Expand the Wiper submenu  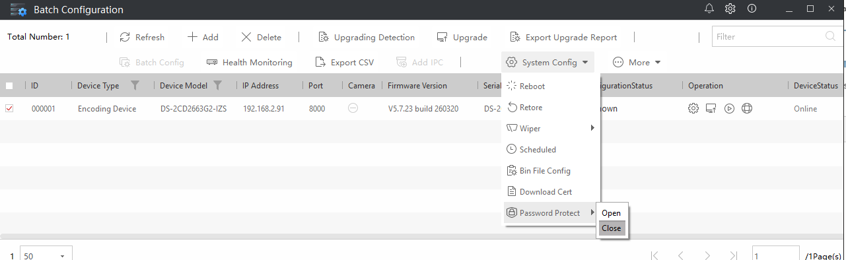[x=551, y=128]
